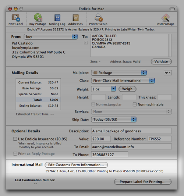Click the To address text area
The width and height of the screenshot is (184, 196).
(x=129, y=45)
